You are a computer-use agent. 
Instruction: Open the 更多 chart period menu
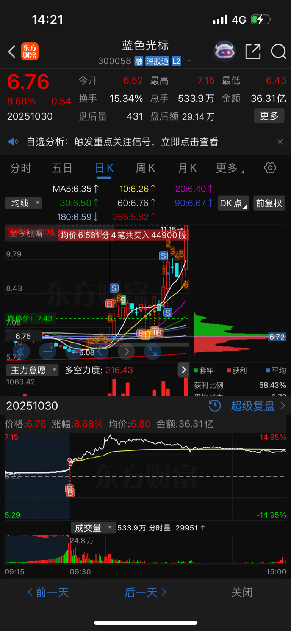tap(230, 168)
